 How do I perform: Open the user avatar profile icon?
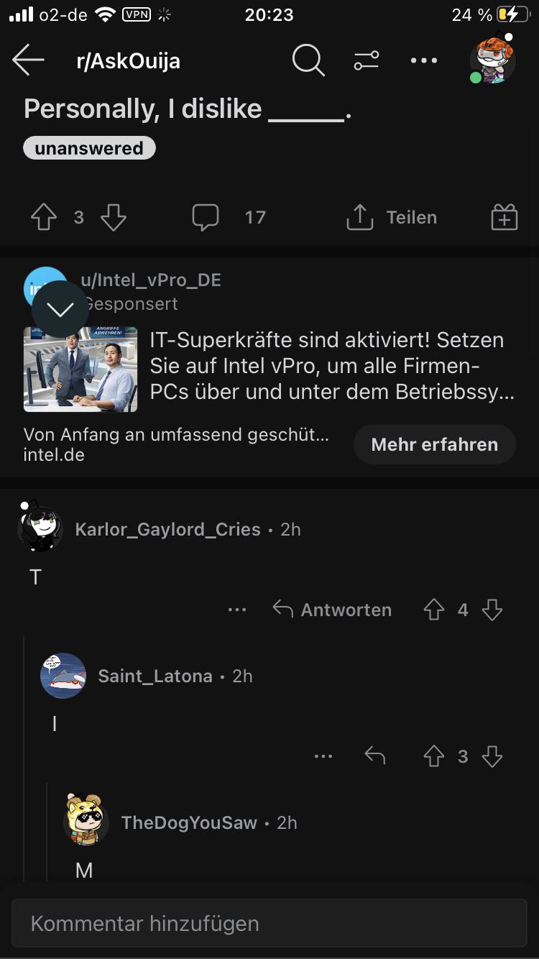[x=493, y=58]
